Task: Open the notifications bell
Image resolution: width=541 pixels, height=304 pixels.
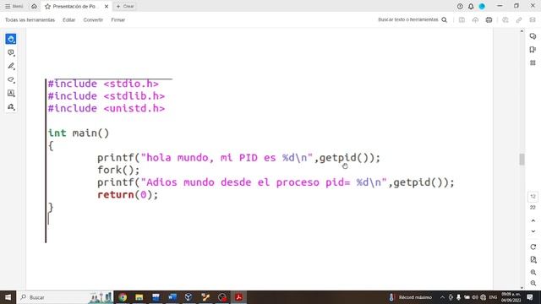Action: click(x=471, y=6)
